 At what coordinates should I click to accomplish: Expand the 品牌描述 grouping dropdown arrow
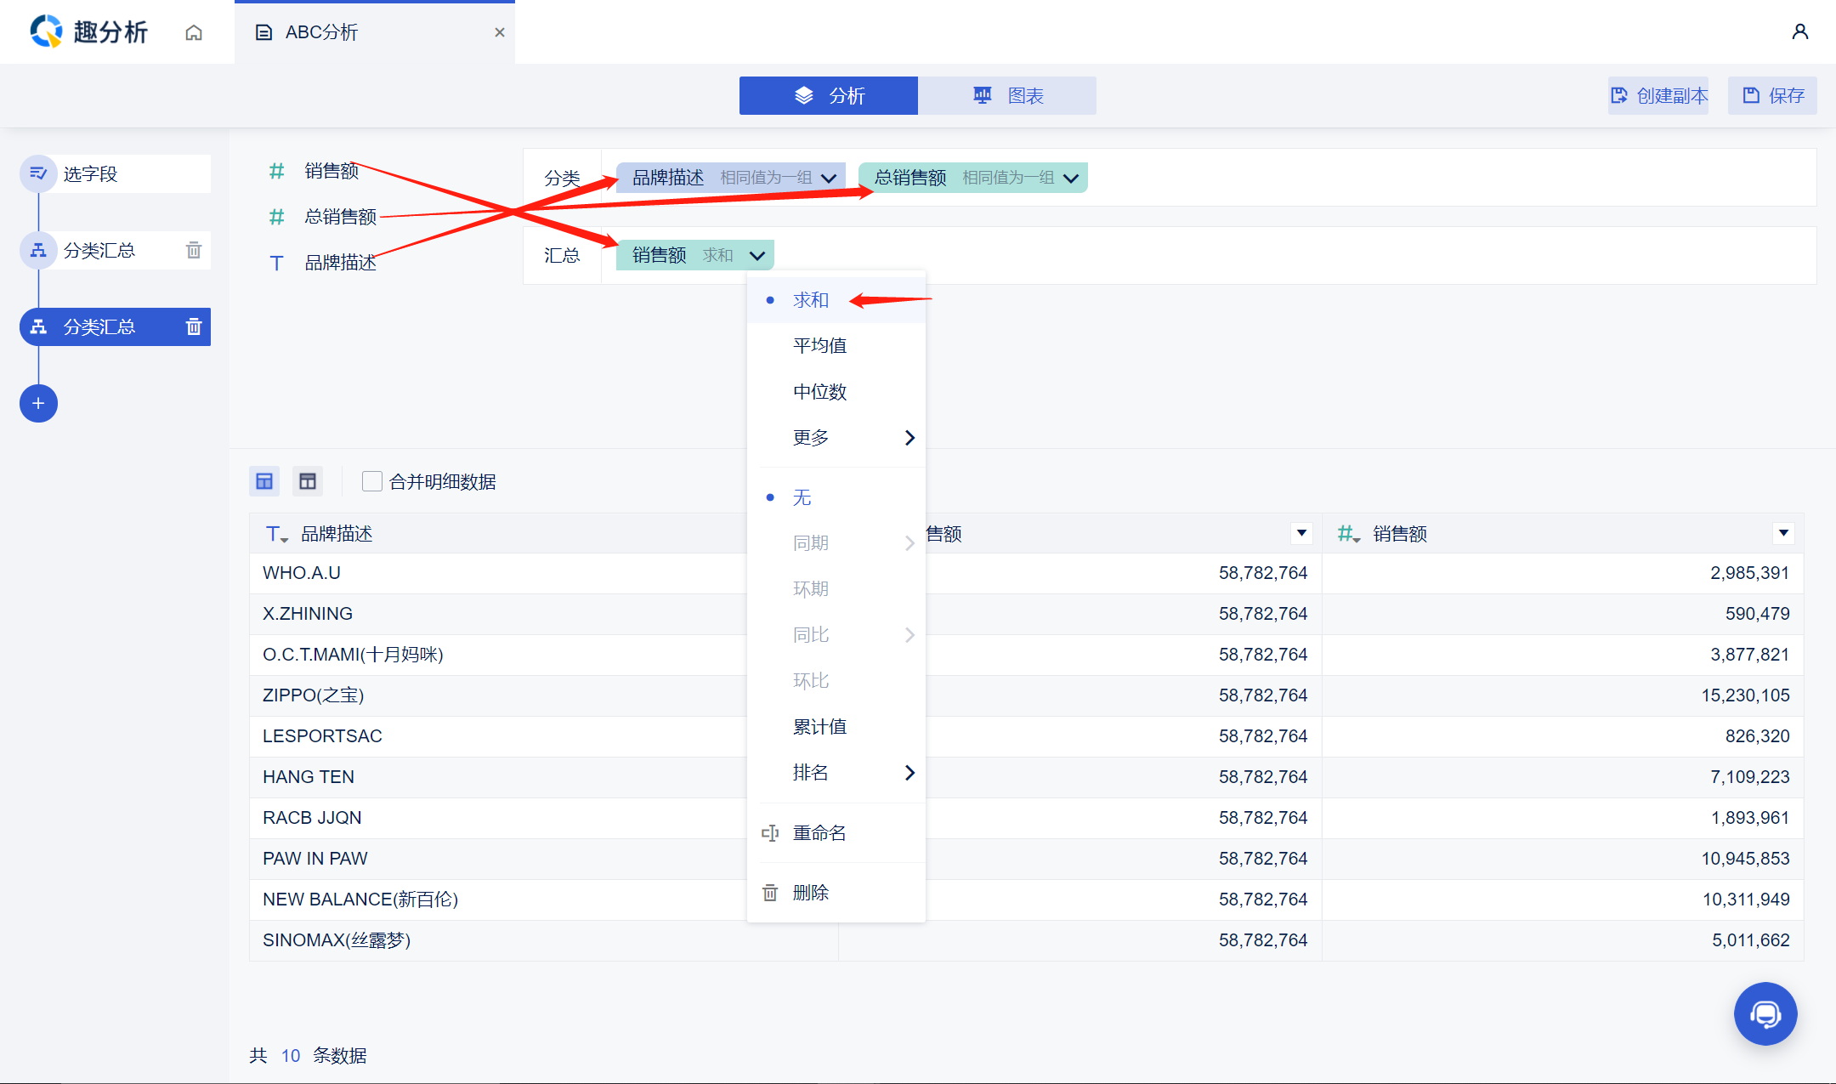[829, 178]
